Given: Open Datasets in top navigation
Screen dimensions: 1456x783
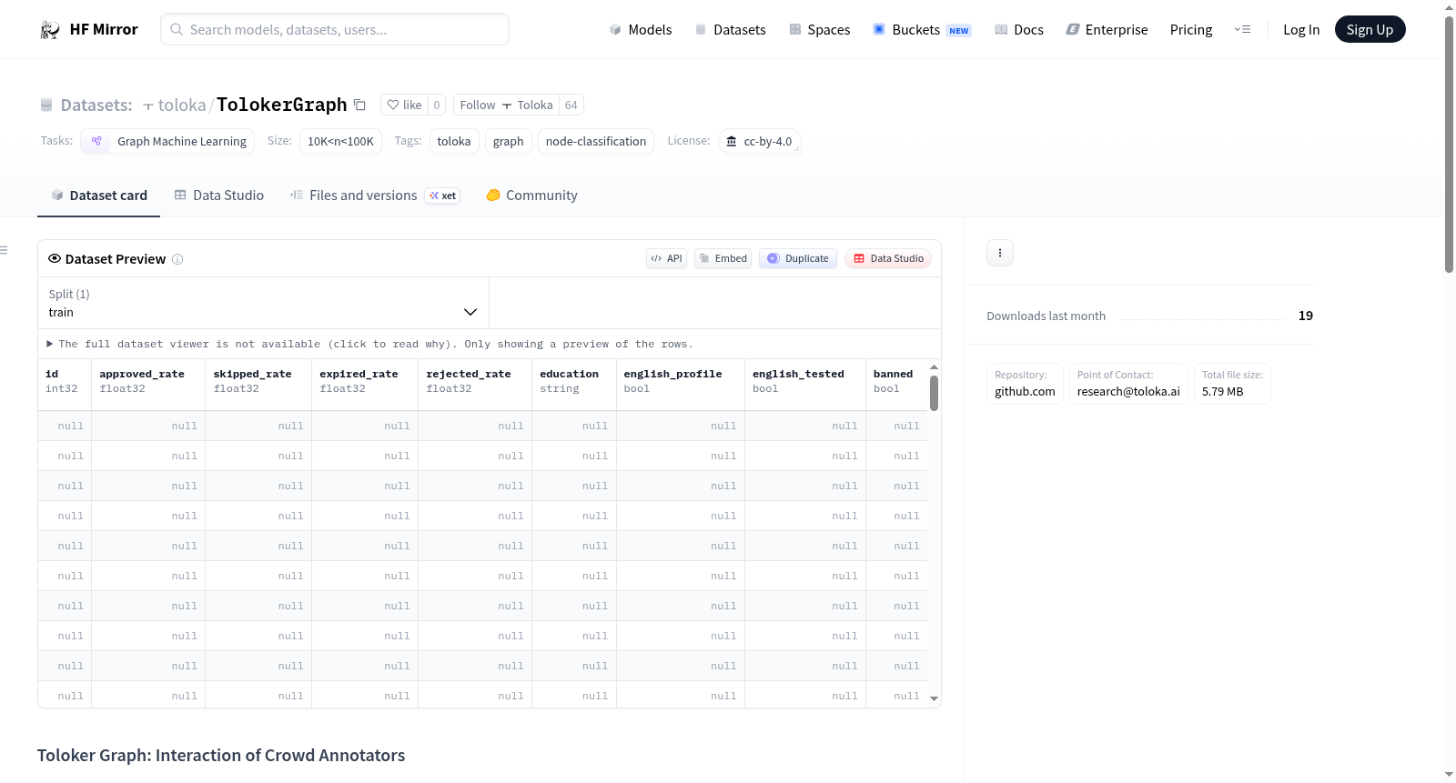Looking at the screenshot, I should tap(730, 30).
